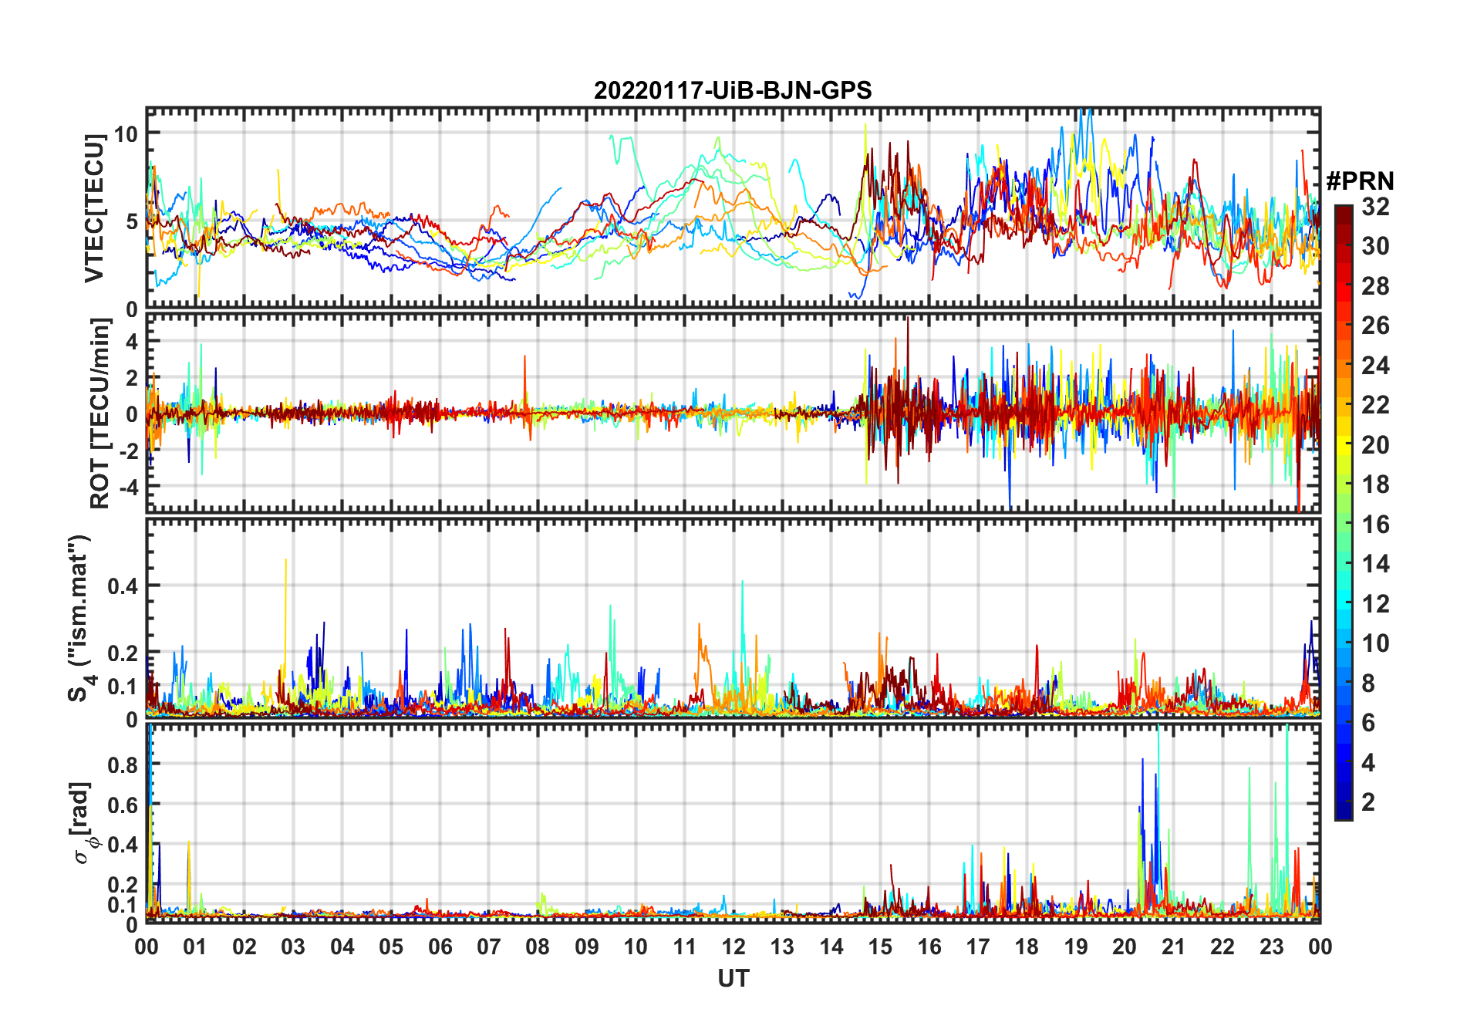Click the 5 tick on the VTEC axis
Screen dimensions: 1467x1026
(132, 222)
